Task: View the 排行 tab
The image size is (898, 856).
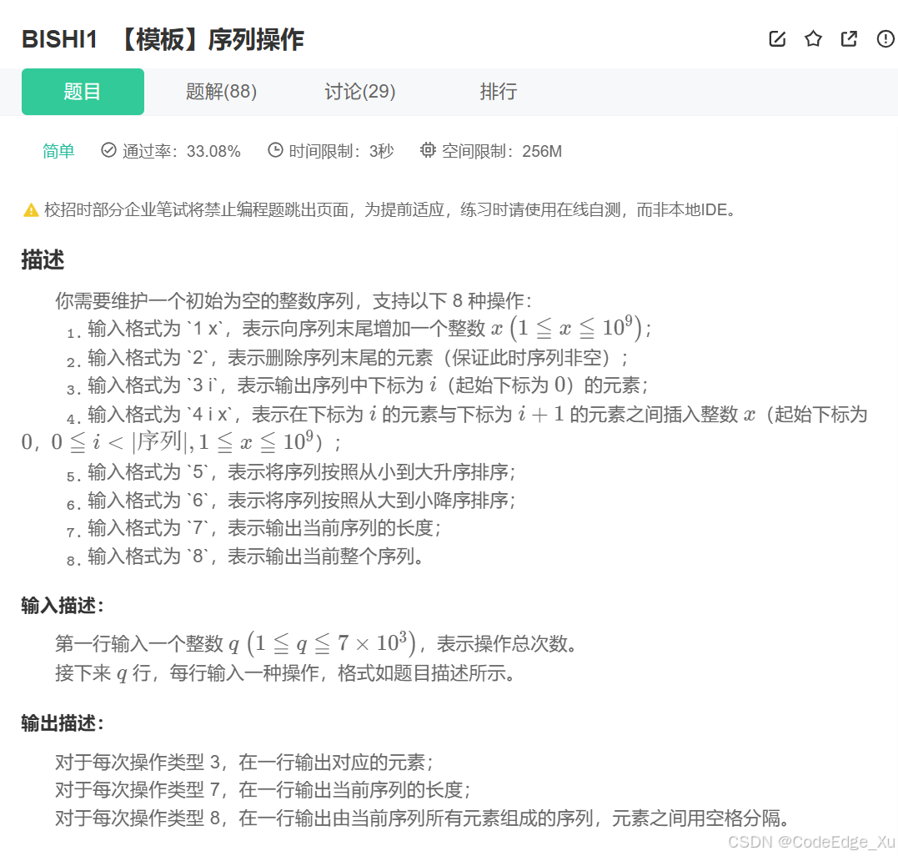Action: [498, 92]
